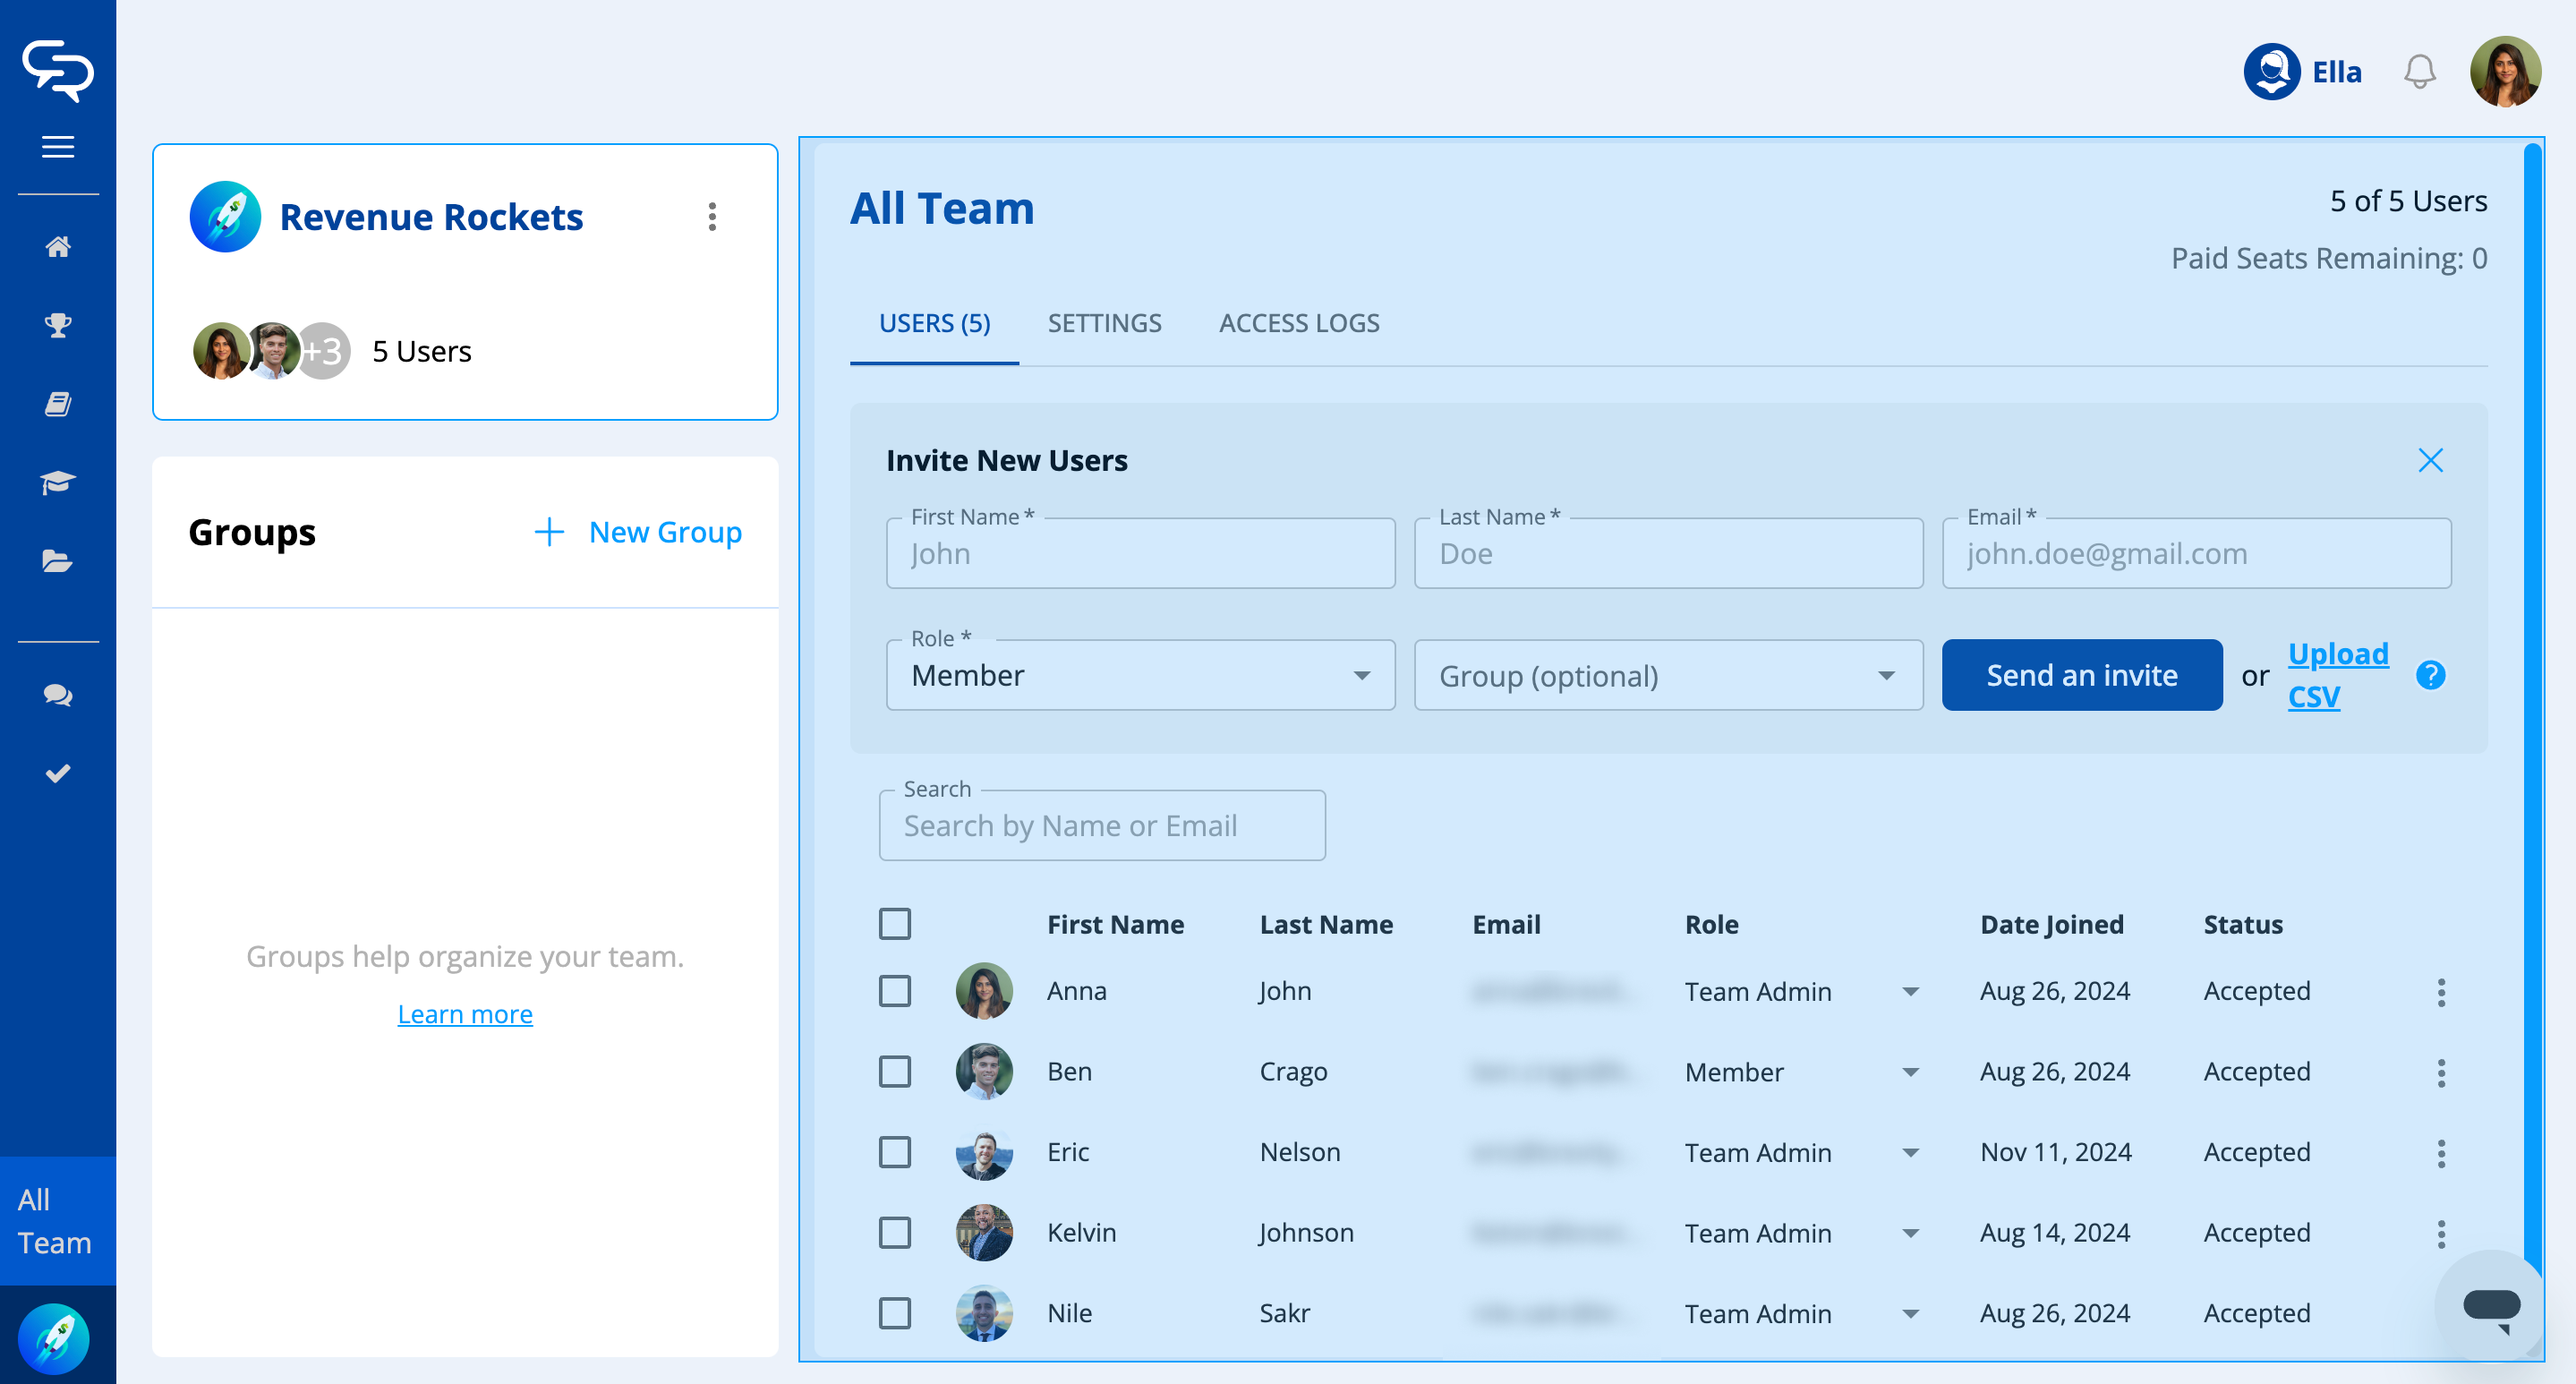The width and height of the screenshot is (2576, 1384).
Task: Expand the Group (optional) dropdown
Action: [1667, 676]
